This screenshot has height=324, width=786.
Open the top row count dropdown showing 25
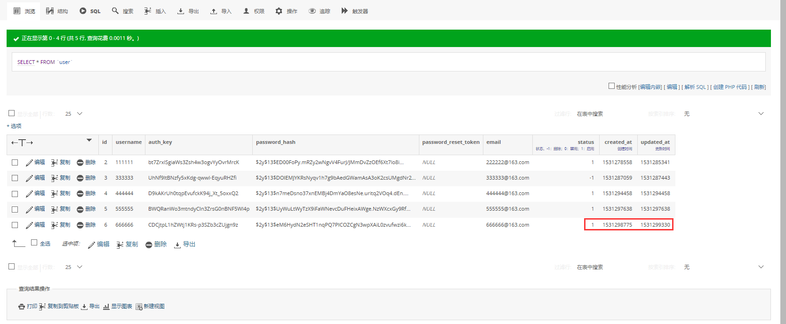click(74, 114)
